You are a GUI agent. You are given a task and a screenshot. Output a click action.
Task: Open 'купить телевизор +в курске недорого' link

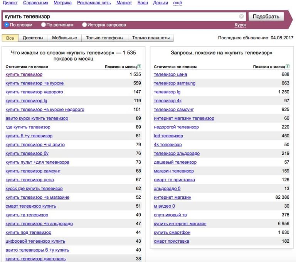[x=45, y=110]
